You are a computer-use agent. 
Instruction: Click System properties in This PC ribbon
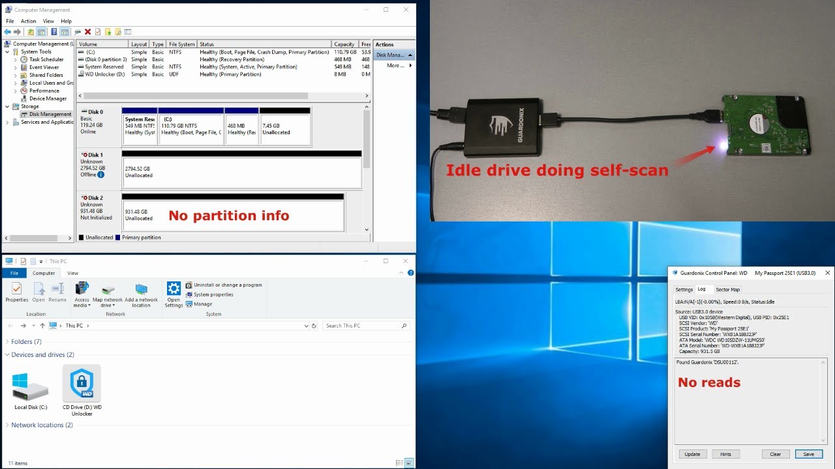click(x=209, y=294)
